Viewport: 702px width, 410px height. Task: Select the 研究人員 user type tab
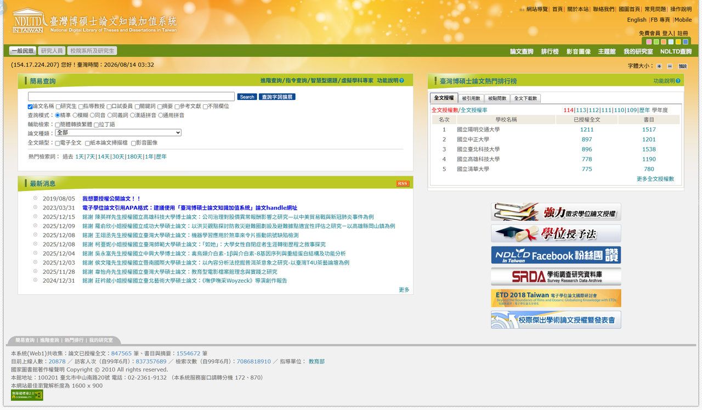[x=52, y=51]
